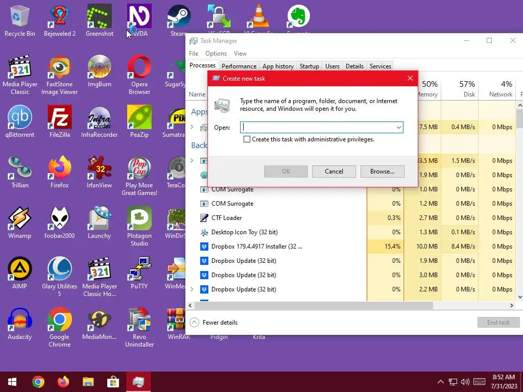Open the Options menu in Task Manager
523x392 pixels.
coord(216,53)
